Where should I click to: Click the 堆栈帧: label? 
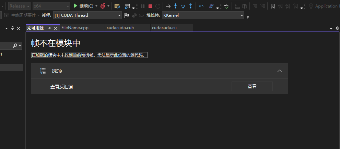[x=153, y=15]
